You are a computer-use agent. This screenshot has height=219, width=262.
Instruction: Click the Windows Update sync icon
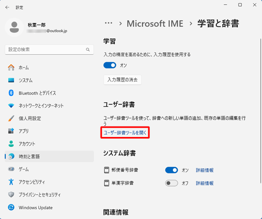11,208
